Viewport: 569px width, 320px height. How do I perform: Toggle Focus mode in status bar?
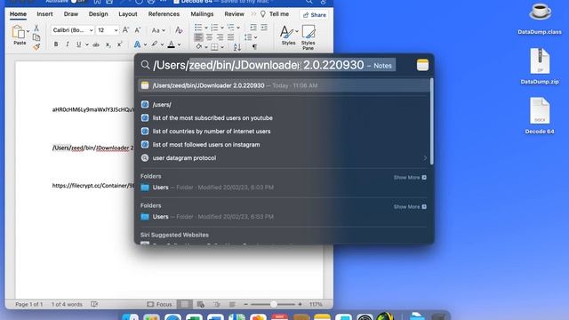[x=159, y=304]
